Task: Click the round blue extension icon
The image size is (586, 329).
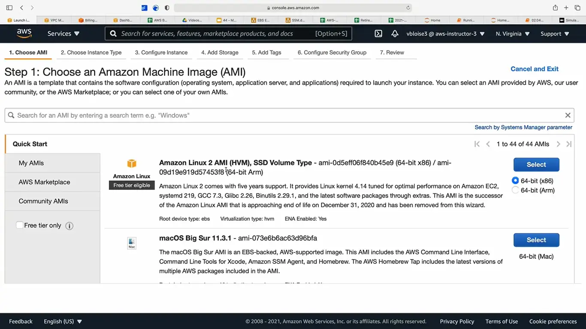Action: click(x=156, y=8)
